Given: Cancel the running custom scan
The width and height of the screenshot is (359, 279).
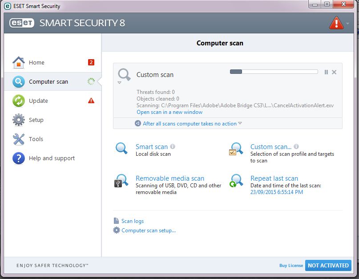Looking at the screenshot, I should [334, 72].
